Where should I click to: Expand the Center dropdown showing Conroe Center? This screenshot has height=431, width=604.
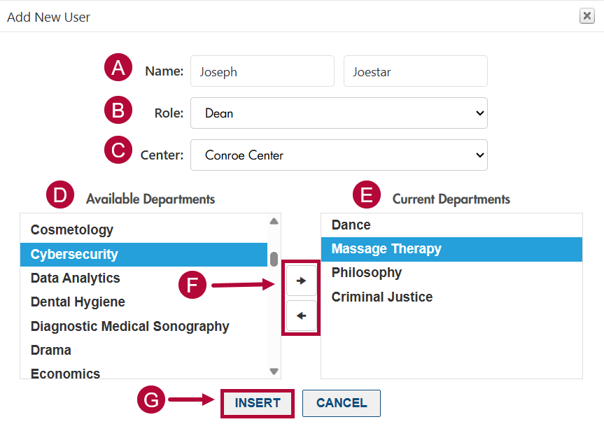(339, 155)
